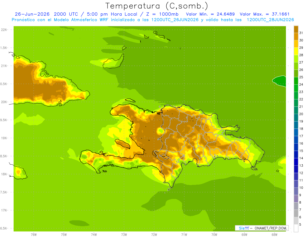Viewport: 308px width, 238px height.
Task: Click the 20N latitude axis label
Action: [4, 102]
